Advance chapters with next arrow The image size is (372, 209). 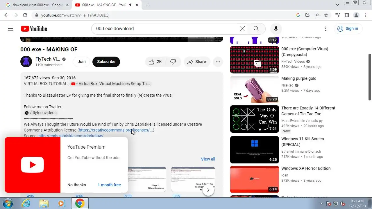tap(208, 190)
